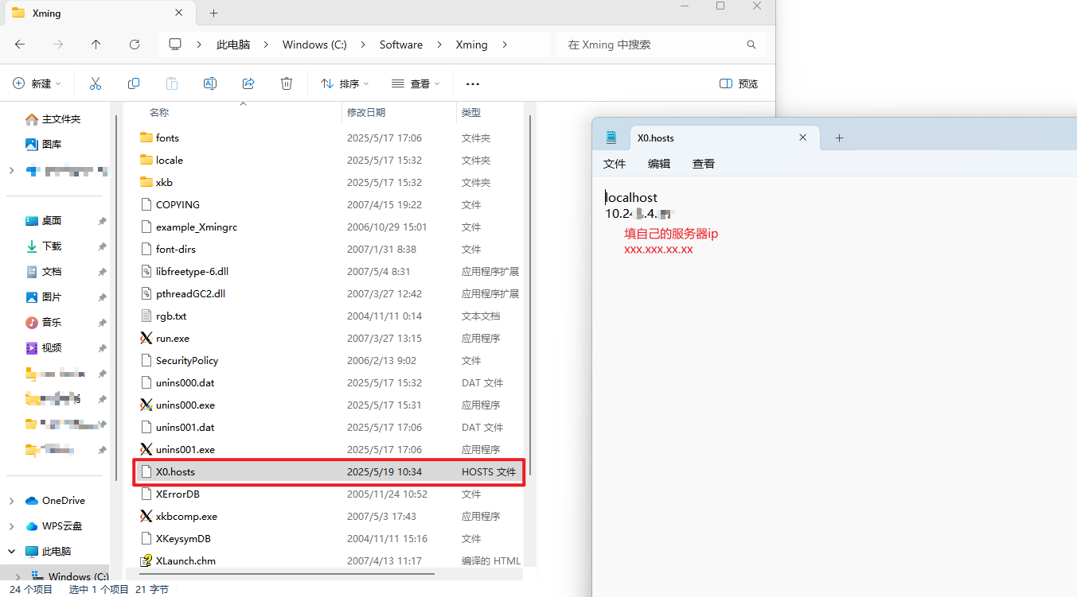Click the Rename icon in Explorer toolbar
Image resolution: width=1077 pixels, height=597 pixels.
point(210,83)
